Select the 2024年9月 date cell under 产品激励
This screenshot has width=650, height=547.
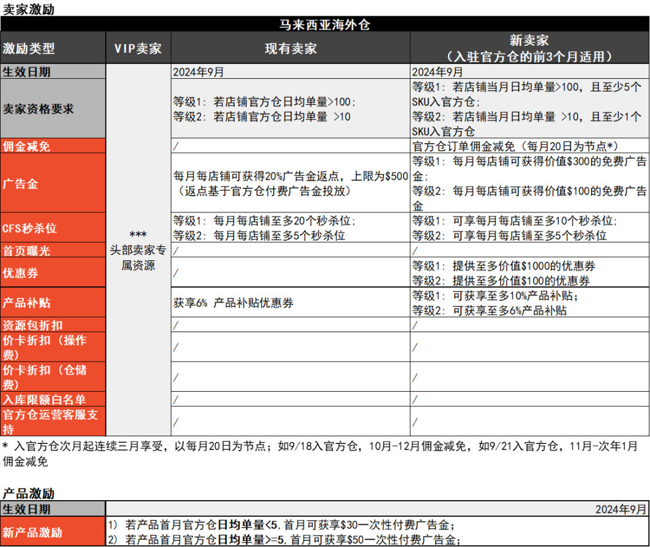[x=620, y=508]
